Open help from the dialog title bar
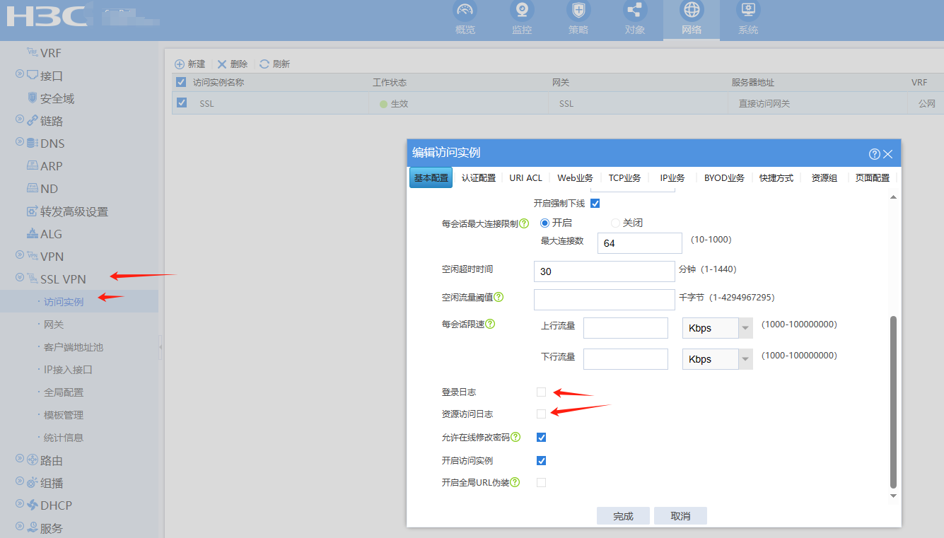Image resolution: width=944 pixels, height=538 pixels. point(875,153)
